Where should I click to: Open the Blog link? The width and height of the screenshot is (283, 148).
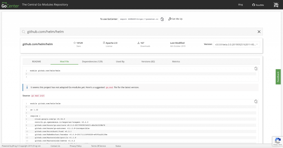[240, 5]
